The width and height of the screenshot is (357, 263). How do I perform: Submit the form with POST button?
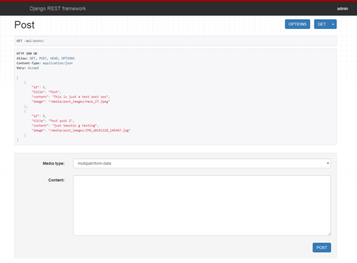coord(321,247)
